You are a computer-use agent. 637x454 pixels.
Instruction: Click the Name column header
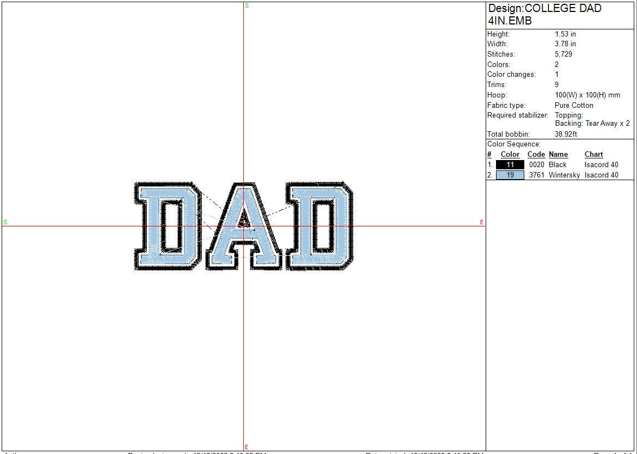point(558,155)
